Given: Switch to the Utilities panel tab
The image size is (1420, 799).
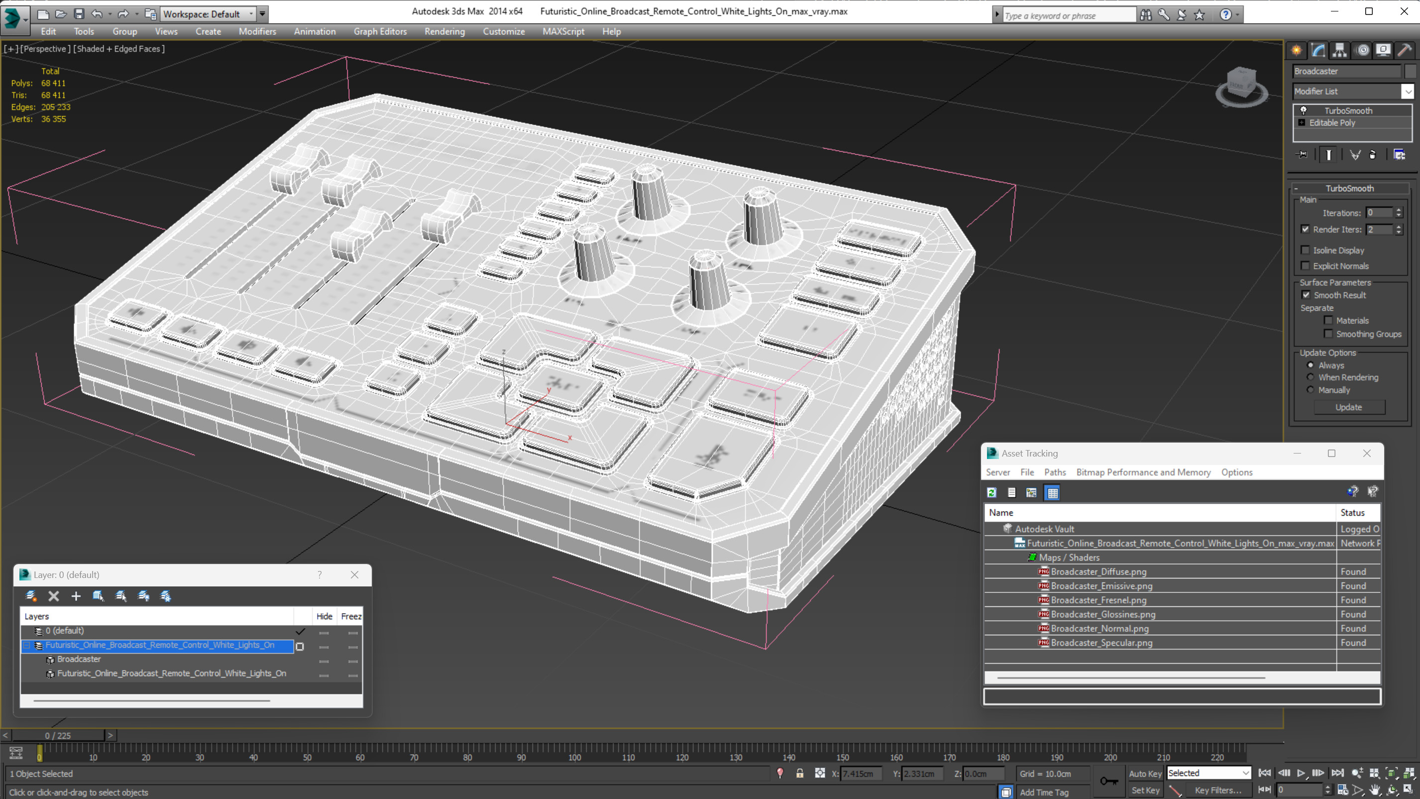Looking at the screenshot, I should (1404, 50).
